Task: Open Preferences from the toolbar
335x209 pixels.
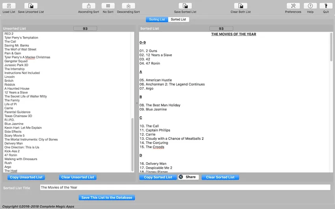Action: [293, 6]
